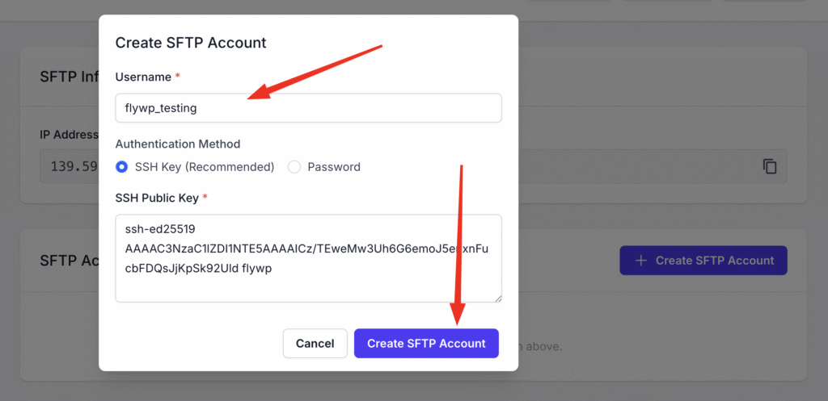Screen dimensions: 828x401
Task: Click the "Create SFTP Account" dialog title
Action: tap(191, 43)
